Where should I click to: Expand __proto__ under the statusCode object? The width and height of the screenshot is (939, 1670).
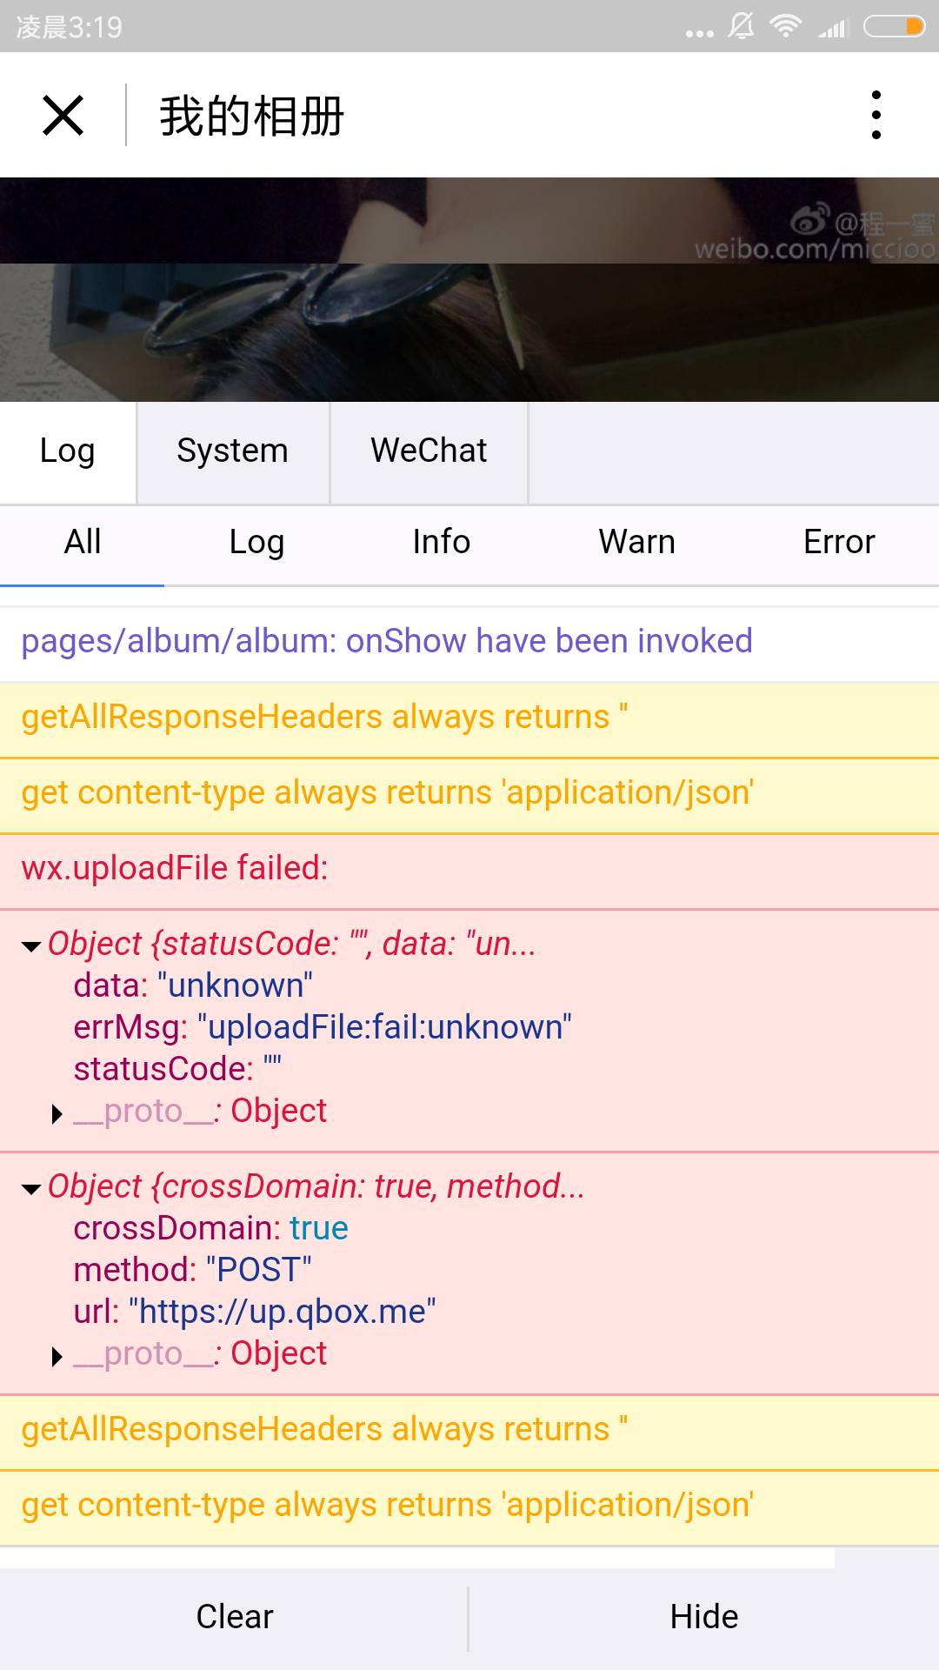57,1113
